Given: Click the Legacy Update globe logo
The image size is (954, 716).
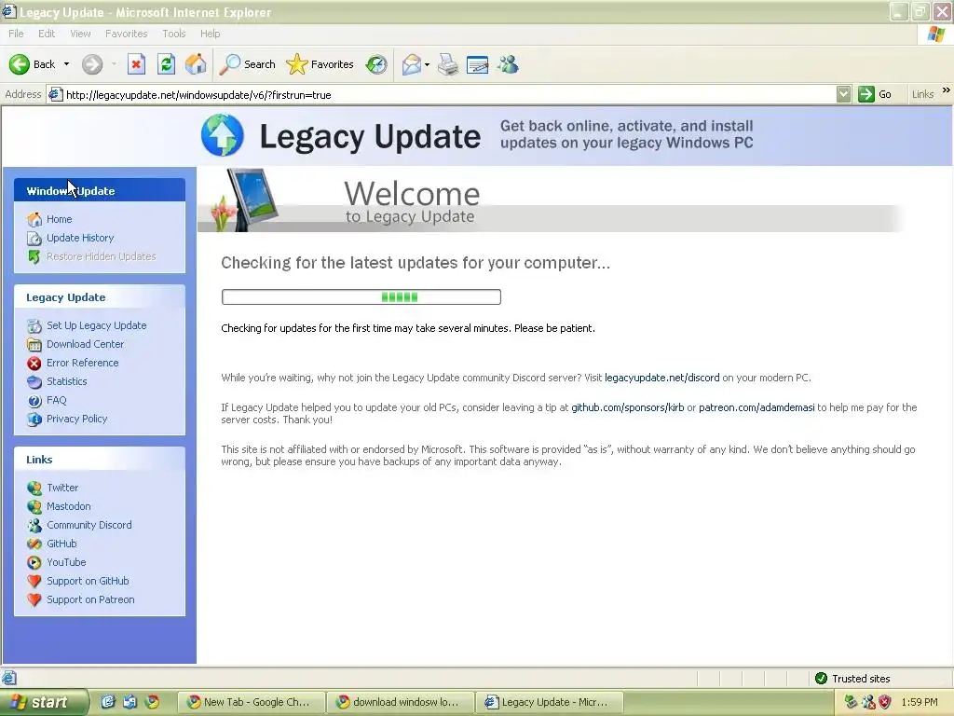Looking at the screenshot, I should 223,135.
